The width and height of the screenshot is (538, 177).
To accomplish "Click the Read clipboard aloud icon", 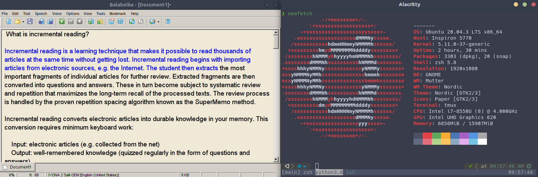I will pyautogui.click(x=91, y=21).
